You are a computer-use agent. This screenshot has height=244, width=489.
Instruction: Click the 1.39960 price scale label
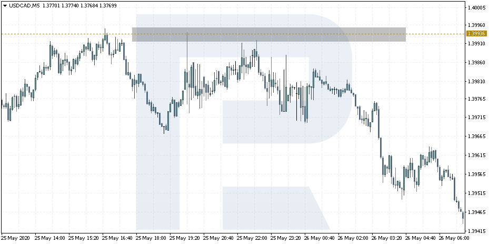point(477,25)
